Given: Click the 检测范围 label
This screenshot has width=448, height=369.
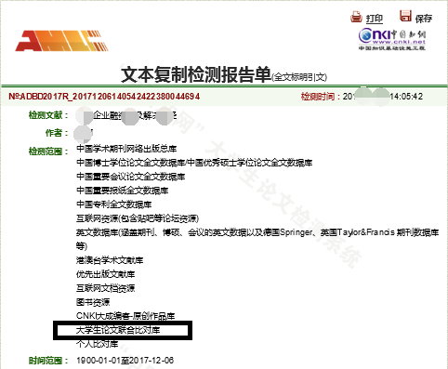Looking at the screenshot, I should pyautogui.click(x=48, y=152).
